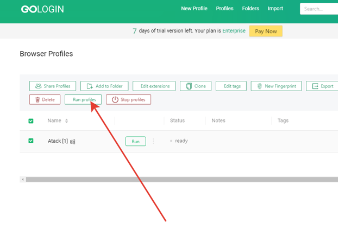Screen dimensions: 339x229
Task: Open the Folders section
Action: (250, 9)
